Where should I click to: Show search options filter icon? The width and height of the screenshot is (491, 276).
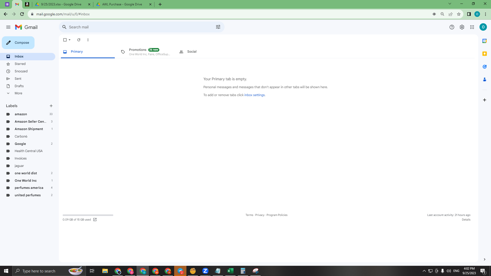218,27
